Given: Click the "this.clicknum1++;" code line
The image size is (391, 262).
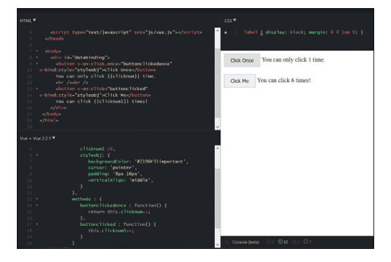Looking at the screenshot, I should [111, 231].
